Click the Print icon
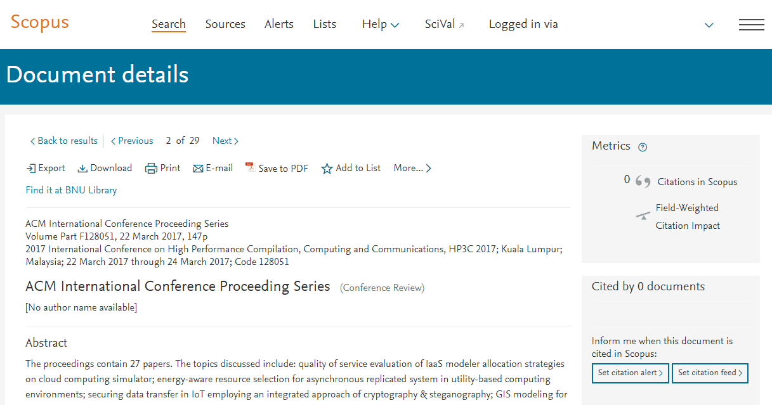Viewport: 772px width, 405px height. tap(151, 169)
